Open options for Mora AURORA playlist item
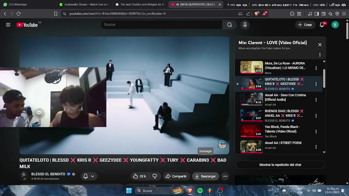Viewport: 349px width, 196px height. [x=316, y=68]
